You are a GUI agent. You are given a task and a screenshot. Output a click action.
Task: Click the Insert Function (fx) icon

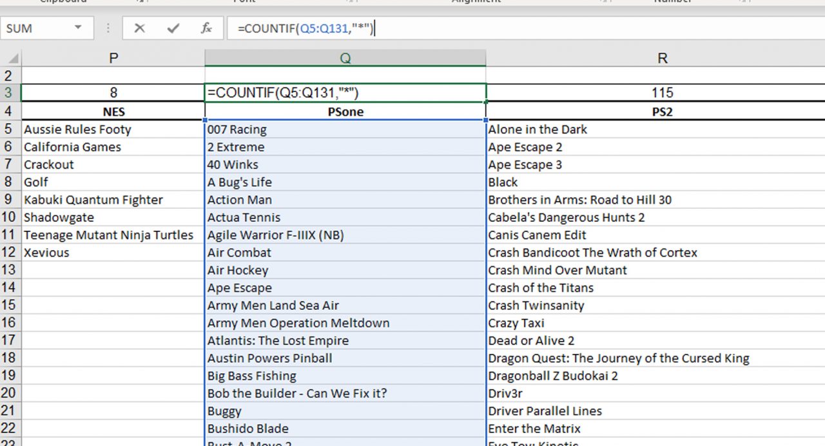pos(206,28)
